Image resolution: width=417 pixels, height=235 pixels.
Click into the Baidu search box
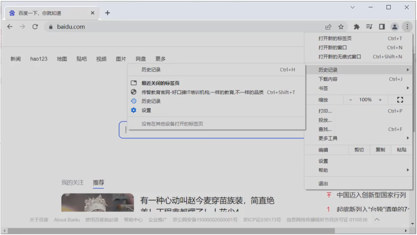[x=212, y=130]
